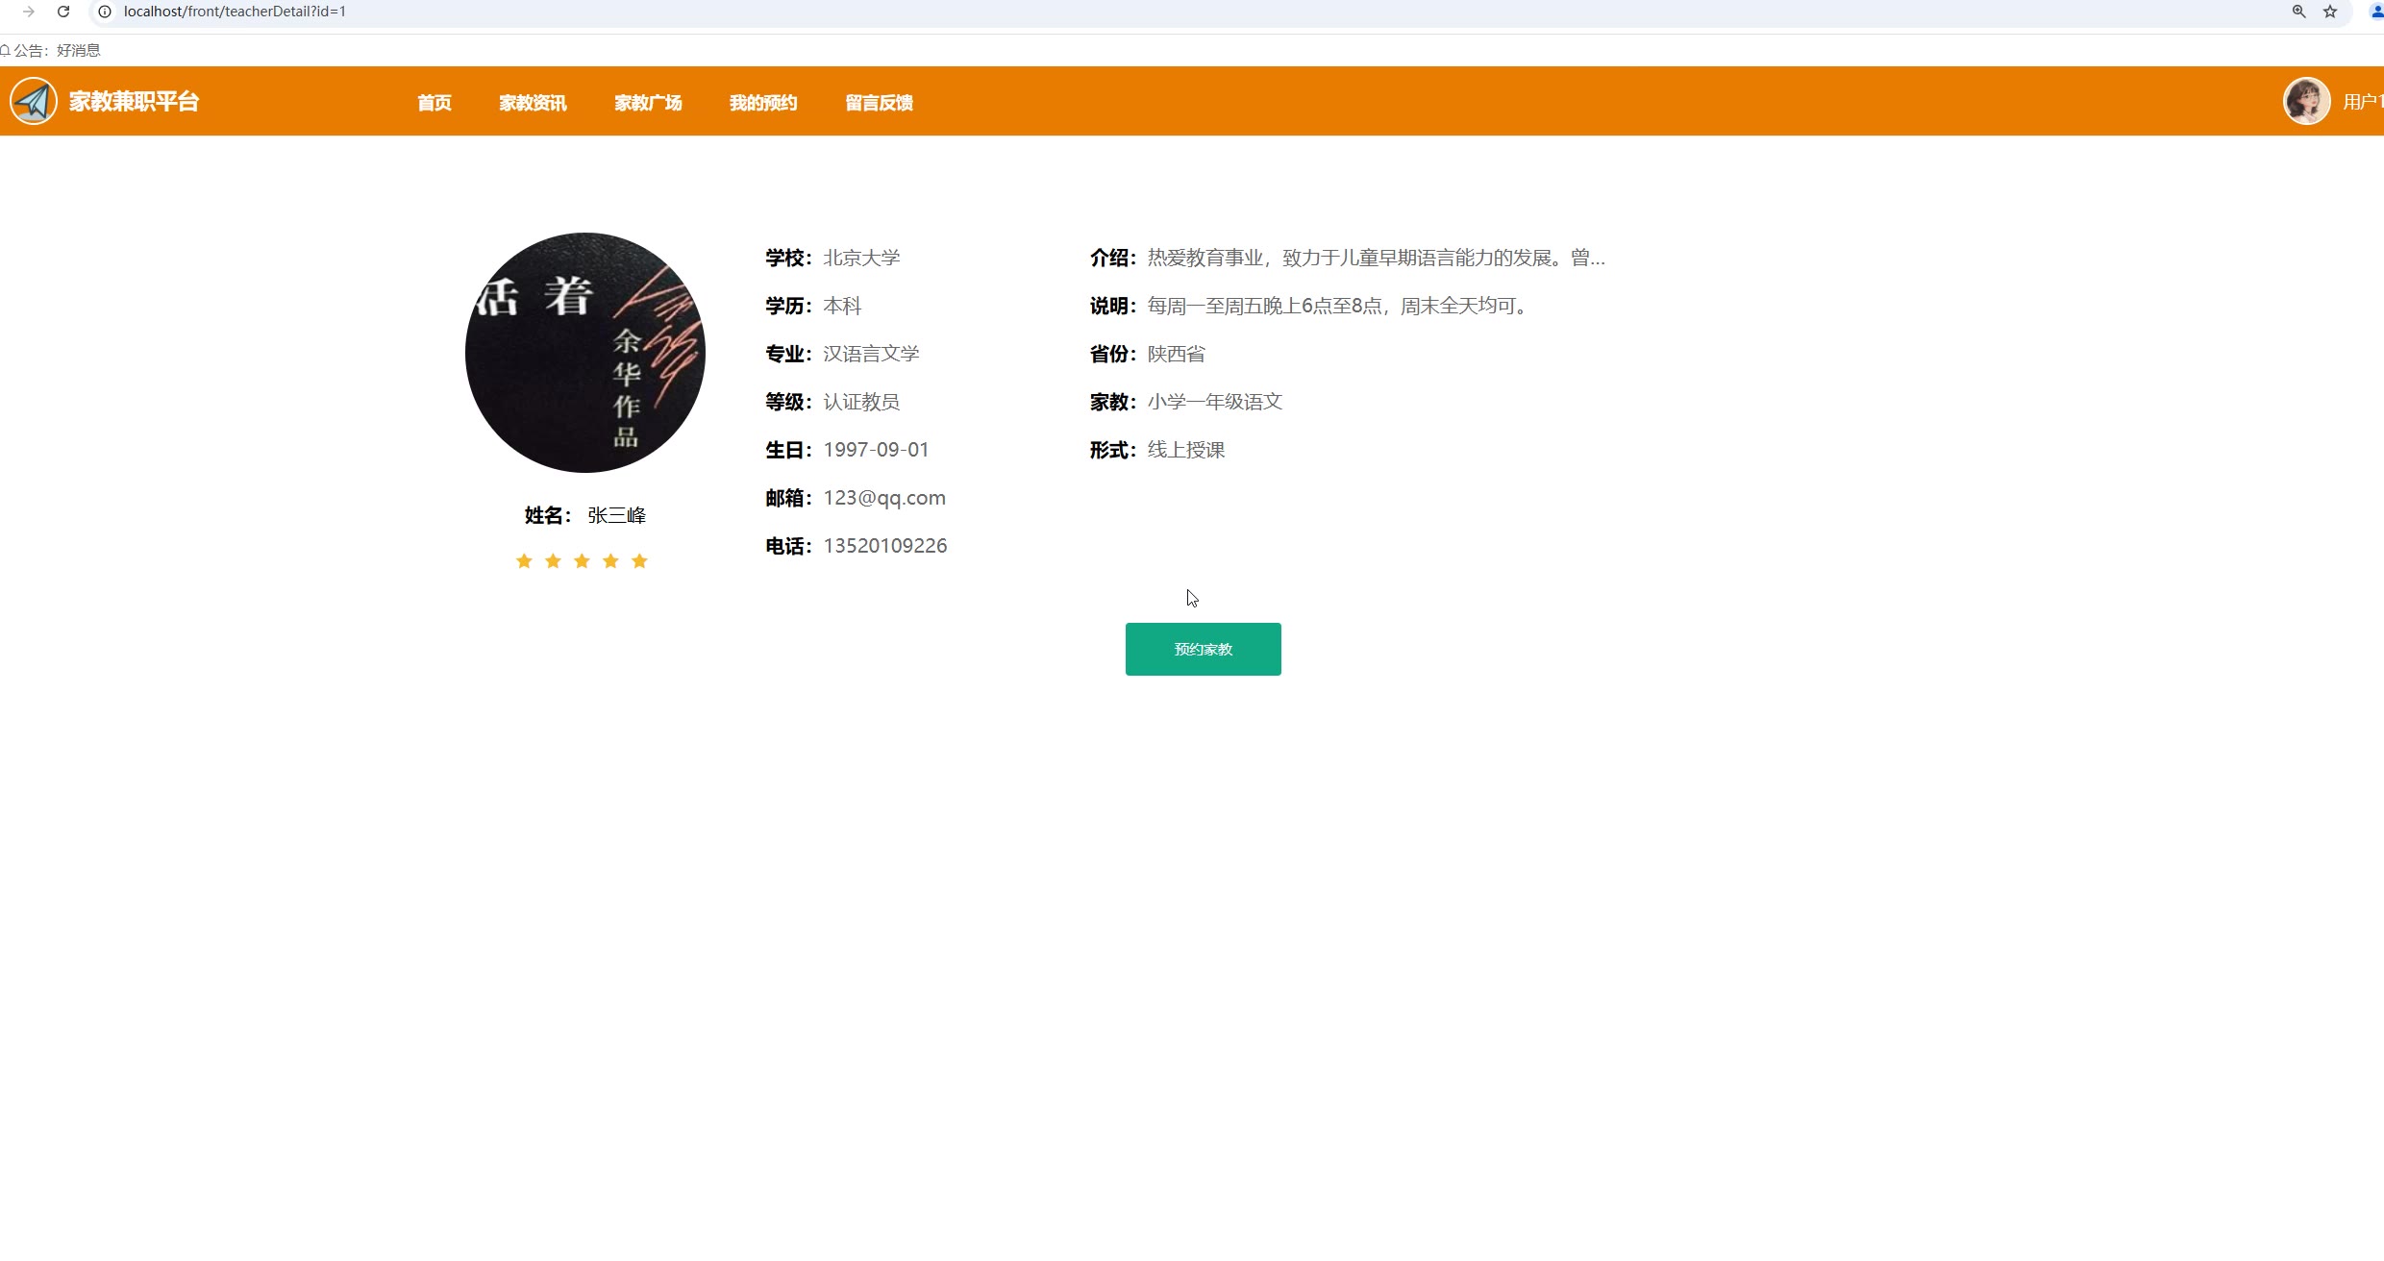Click the announcement bell icon
This screenshot has width=2384, height=1261.
coord(5,50)
